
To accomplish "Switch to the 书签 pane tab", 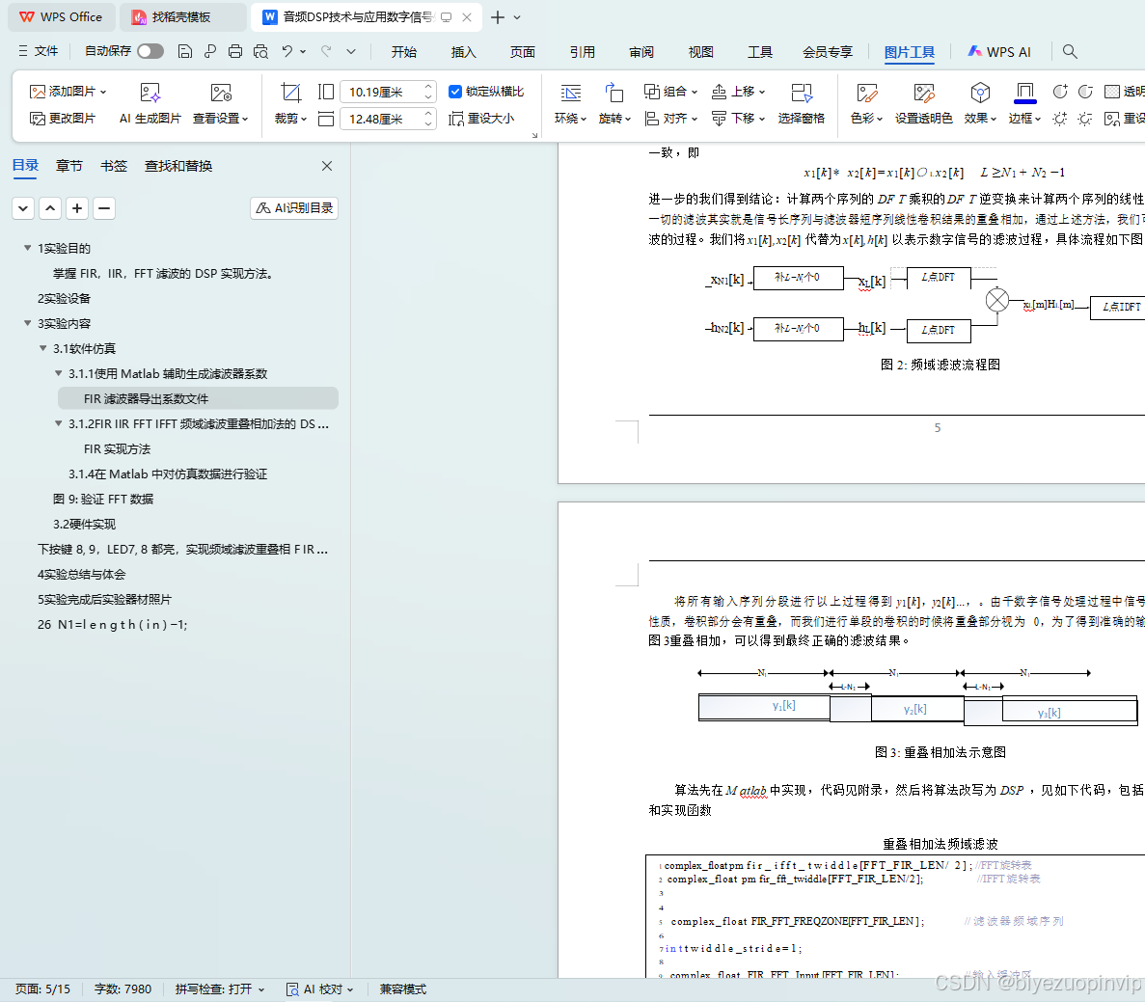I will (114, 166).
